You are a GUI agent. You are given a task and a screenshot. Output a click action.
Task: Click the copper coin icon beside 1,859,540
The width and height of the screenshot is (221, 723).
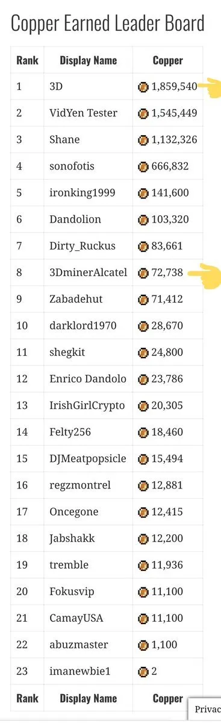(143, 87)
